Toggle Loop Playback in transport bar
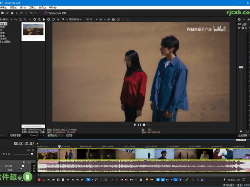This screenshot has height=187, width=250. coord(44,180)
